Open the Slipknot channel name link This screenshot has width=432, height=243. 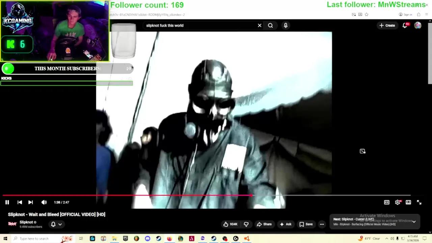coord(26,222)
